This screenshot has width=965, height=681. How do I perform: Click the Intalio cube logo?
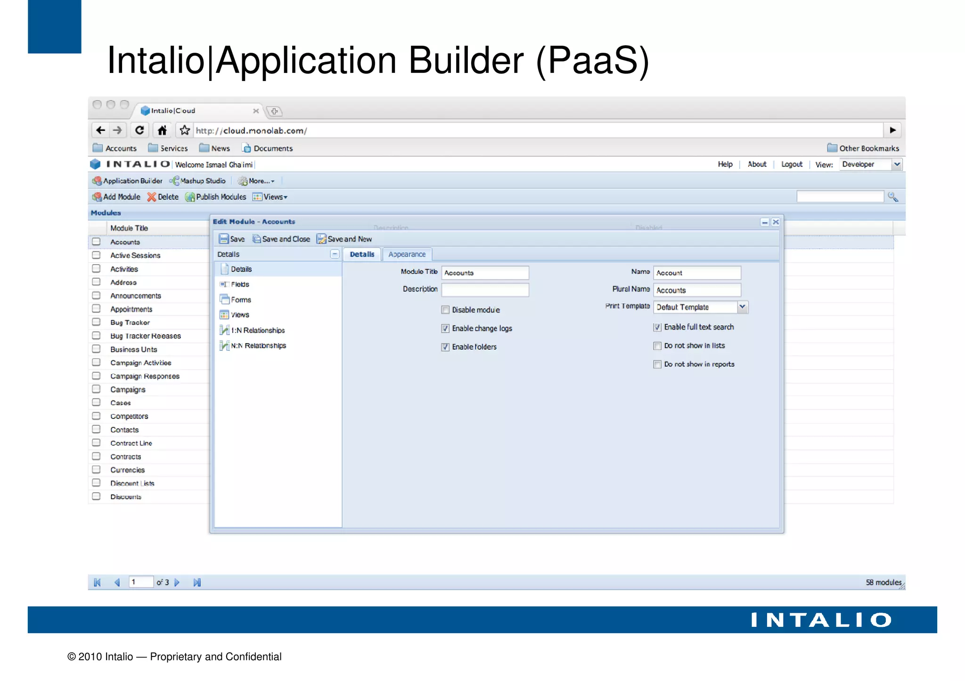pos(96,164)
